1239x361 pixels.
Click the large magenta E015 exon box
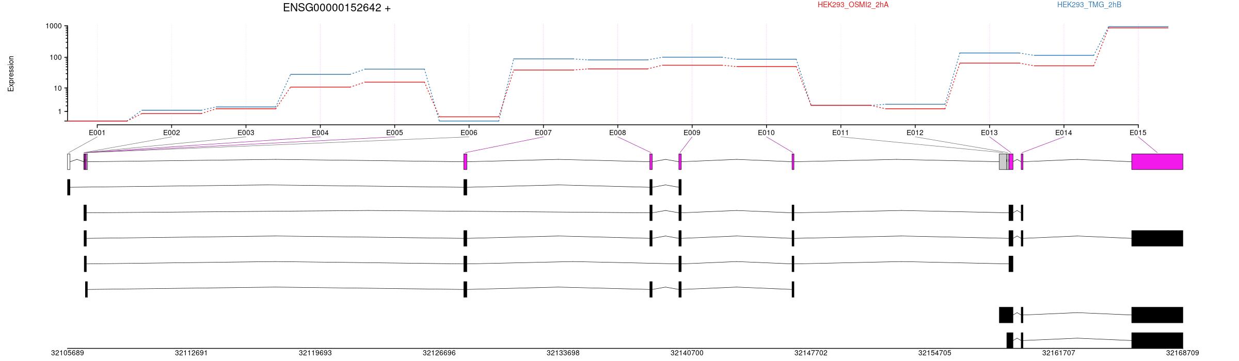tap(1157, 161)
